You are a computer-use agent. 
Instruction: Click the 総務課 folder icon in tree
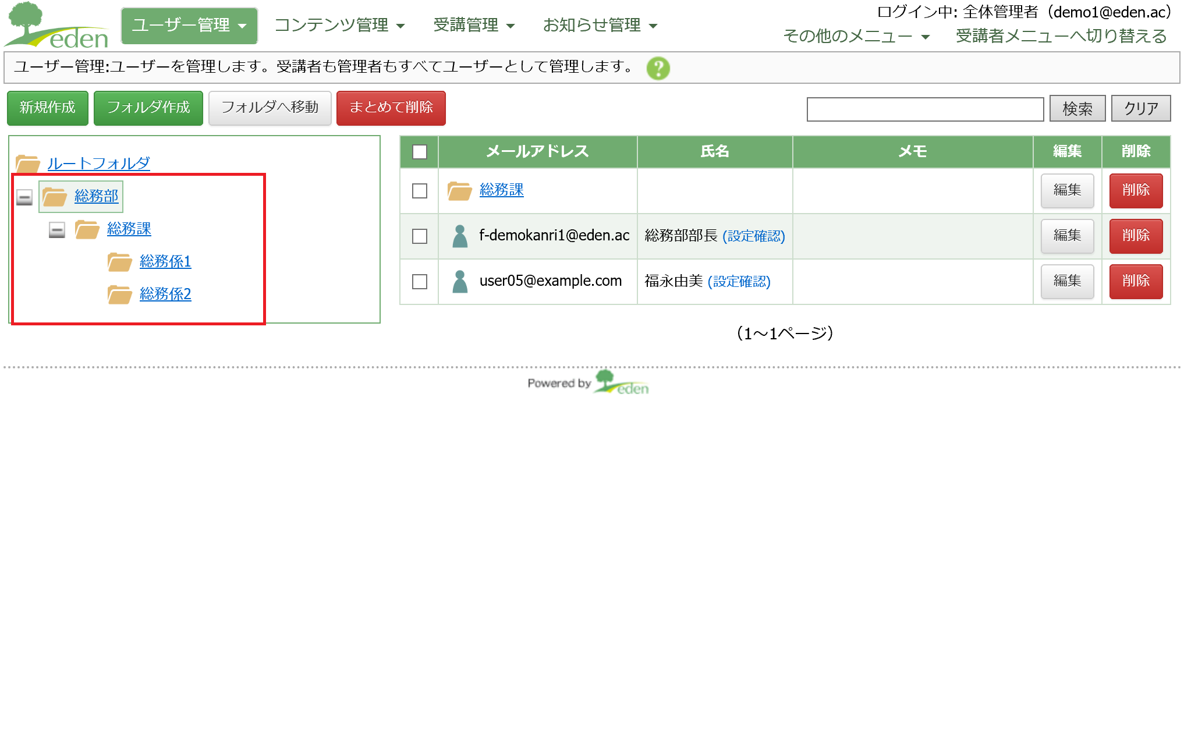(x=87, y=229)
